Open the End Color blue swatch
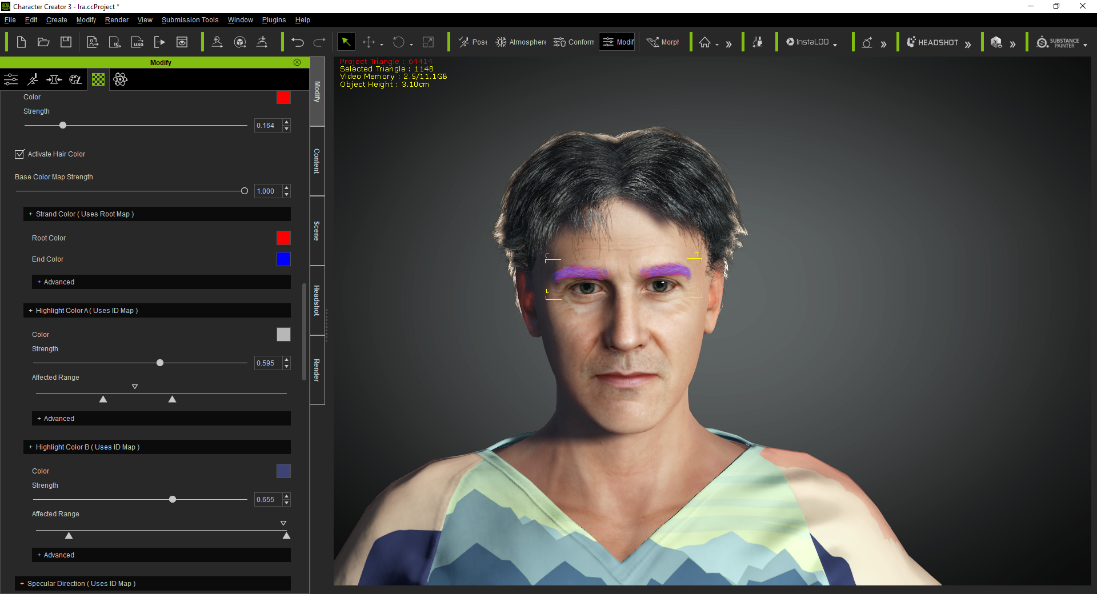The width and height of the screenshot is (1097, 594). coord(283,259)
